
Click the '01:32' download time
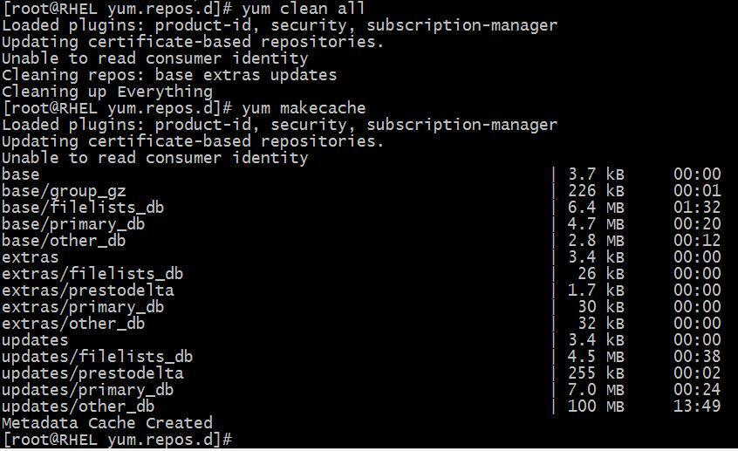coord(697,208)
